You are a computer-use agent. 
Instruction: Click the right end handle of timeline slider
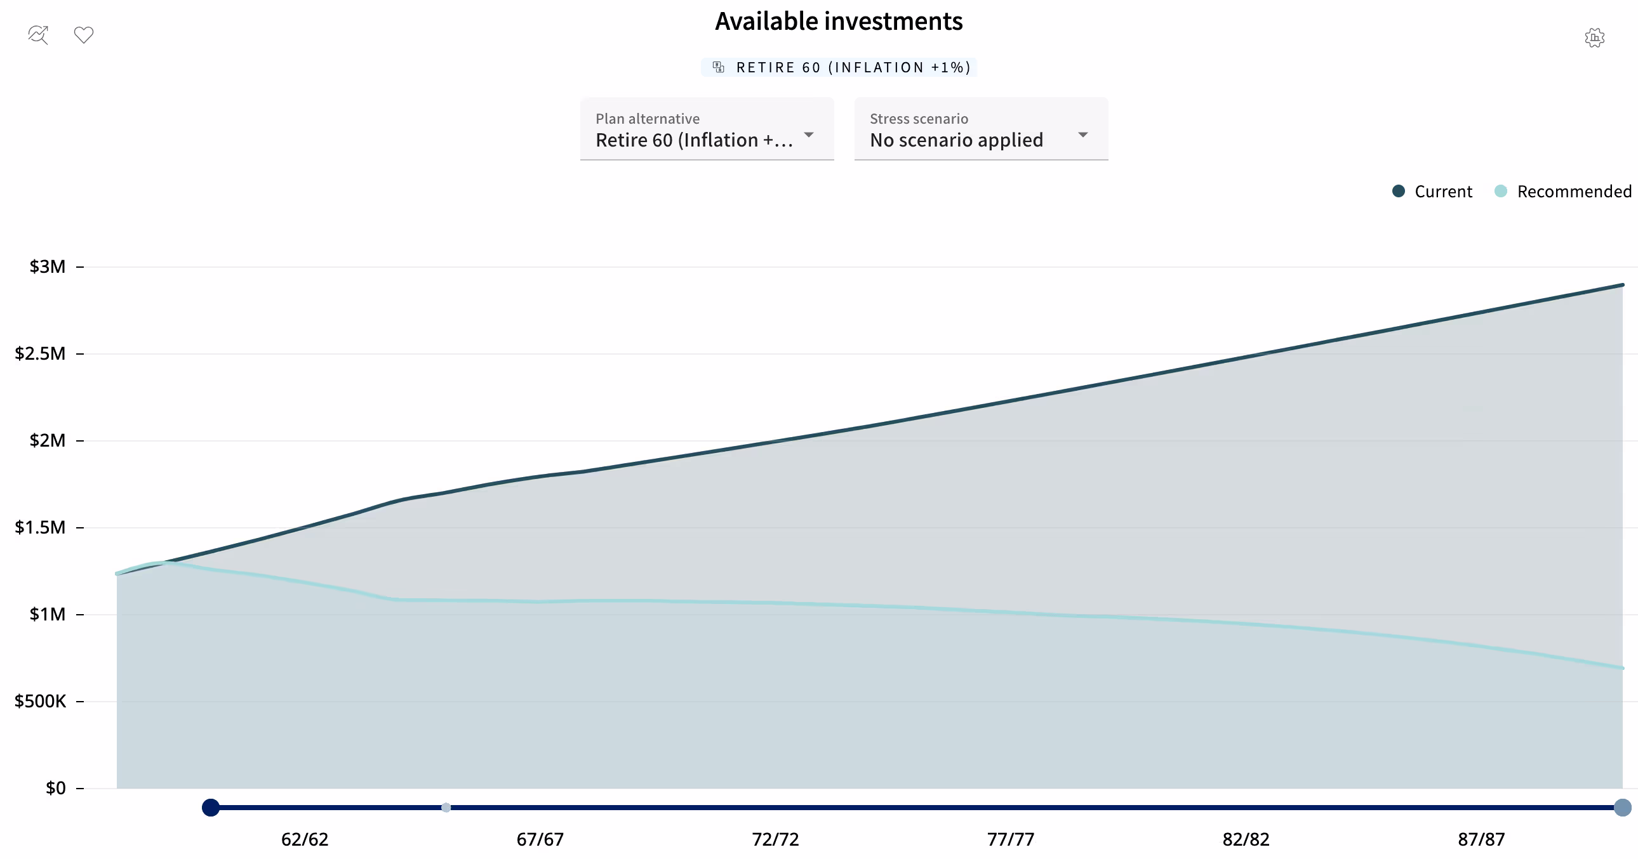[1623, 808]
